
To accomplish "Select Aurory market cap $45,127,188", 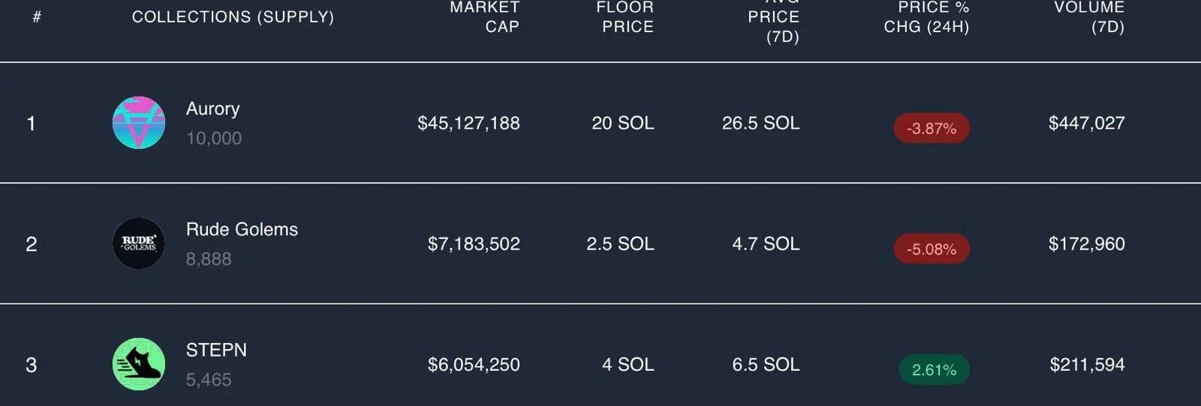I will coord(468,123).
